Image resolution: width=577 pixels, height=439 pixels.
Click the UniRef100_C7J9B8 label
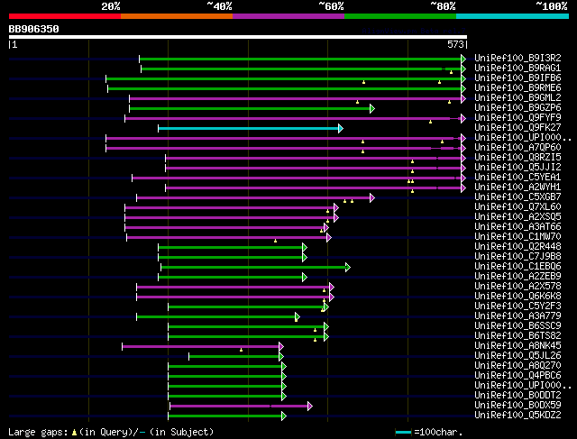[x=517, y=257]
